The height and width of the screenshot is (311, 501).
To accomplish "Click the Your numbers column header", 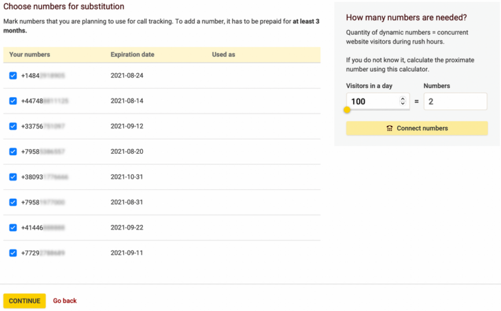I will click(x=30, y=55).
